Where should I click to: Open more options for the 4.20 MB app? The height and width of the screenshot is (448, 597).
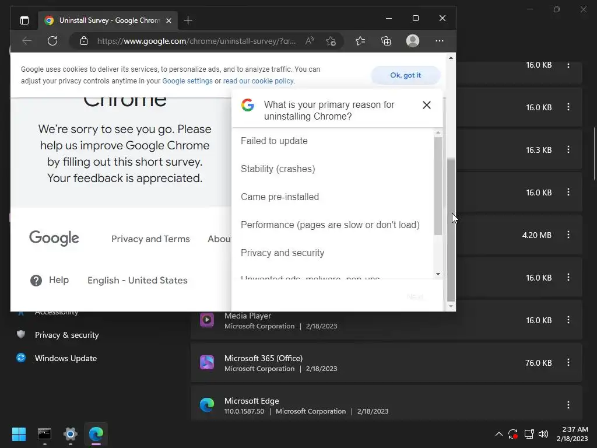(x=568, y=235)
